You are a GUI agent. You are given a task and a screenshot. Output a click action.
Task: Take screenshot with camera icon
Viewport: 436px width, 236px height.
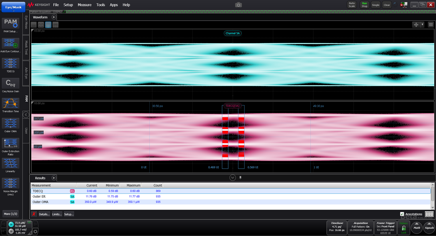coord(238,5)
